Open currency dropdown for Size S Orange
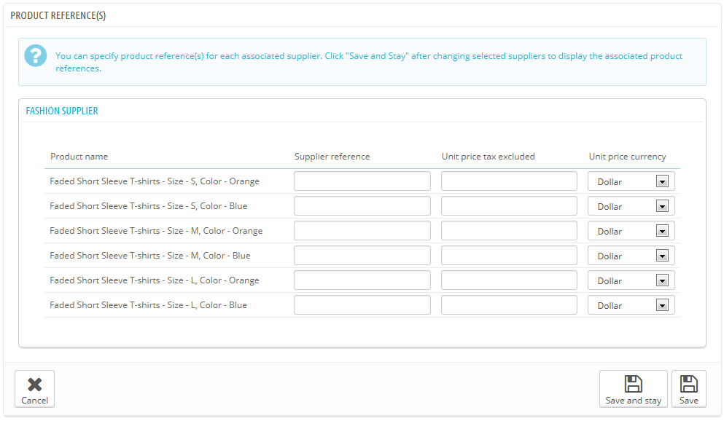The image size is (724, 421). pyautogui.click(x=631, y=181)
